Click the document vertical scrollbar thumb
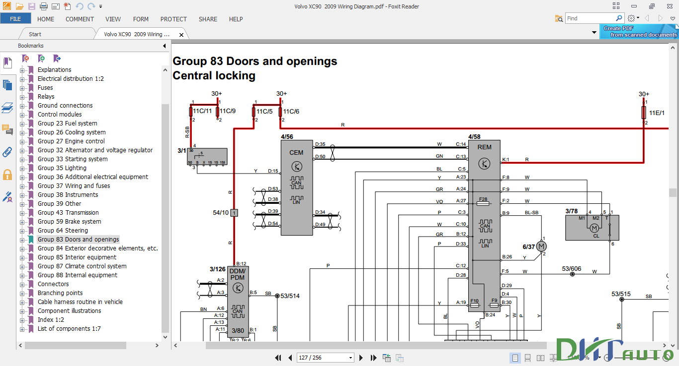Image resolution: width=679 pixels, height=366 pixels. tap(673, 192)
